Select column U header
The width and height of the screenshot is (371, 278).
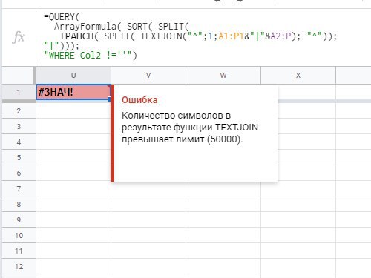coord(73,76)
